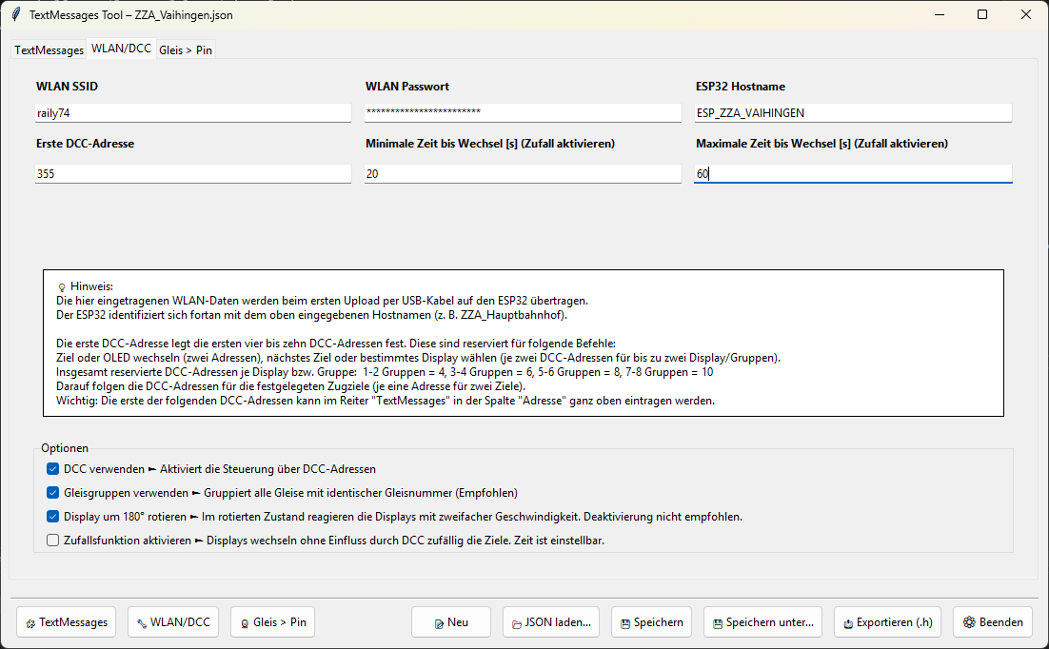The height and width of the screenshot is (649, 1049).
Task: Click the Erste DCC-Adresse field
Action: tap(193, 174)
